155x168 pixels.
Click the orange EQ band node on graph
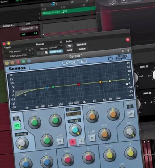[x=100, y=82]
